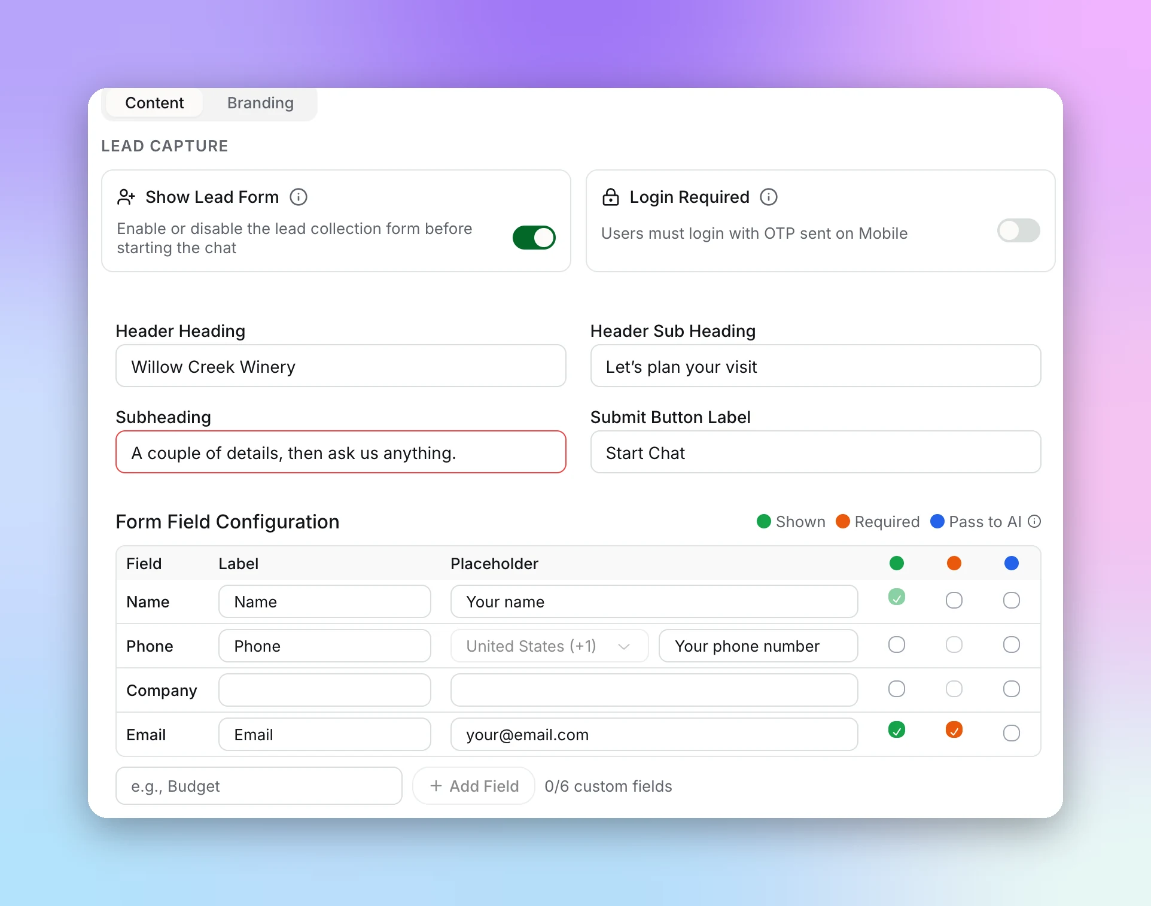1151x906 pixels.
Task: Switch to the Content tab
Action: (x=154, y=103)
